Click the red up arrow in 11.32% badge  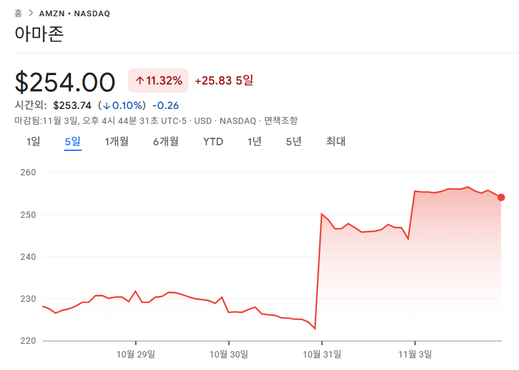[x=140, y=81]
